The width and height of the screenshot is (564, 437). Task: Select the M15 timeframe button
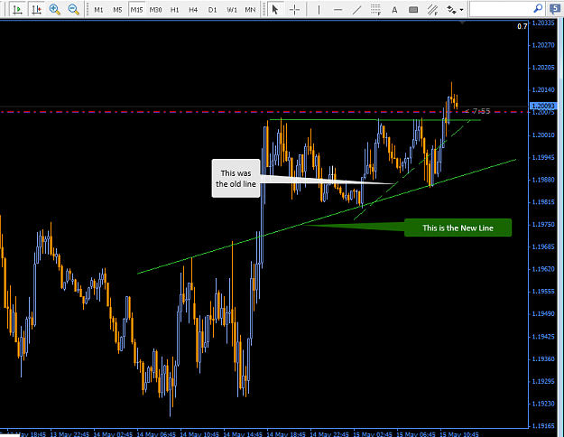tap(136, 10)
